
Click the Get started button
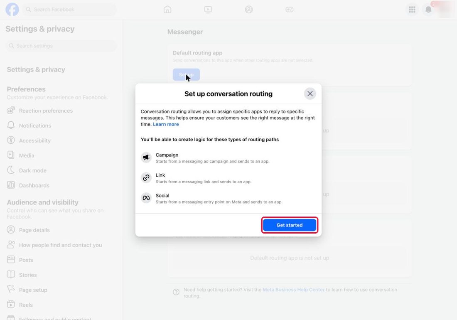coord(290,225)
